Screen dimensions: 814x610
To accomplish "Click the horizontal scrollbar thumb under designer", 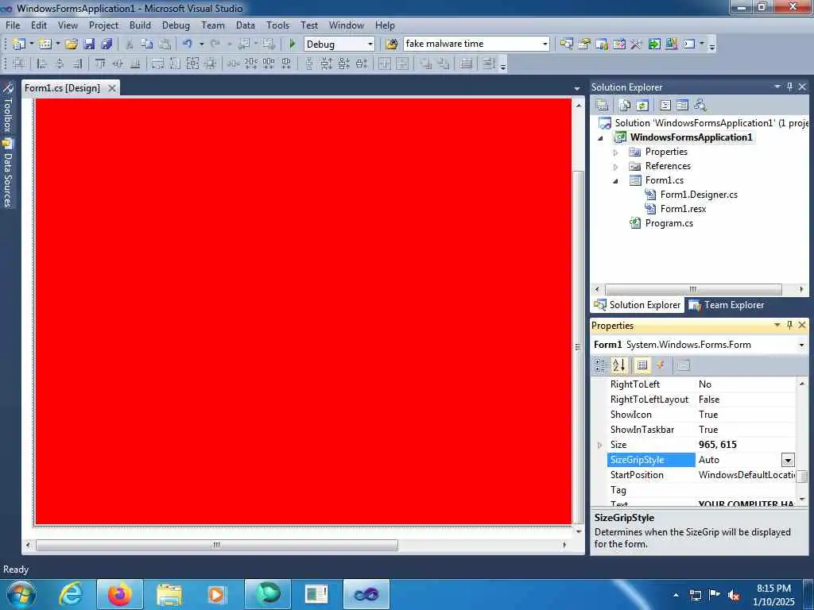I will tap(217, 545).
